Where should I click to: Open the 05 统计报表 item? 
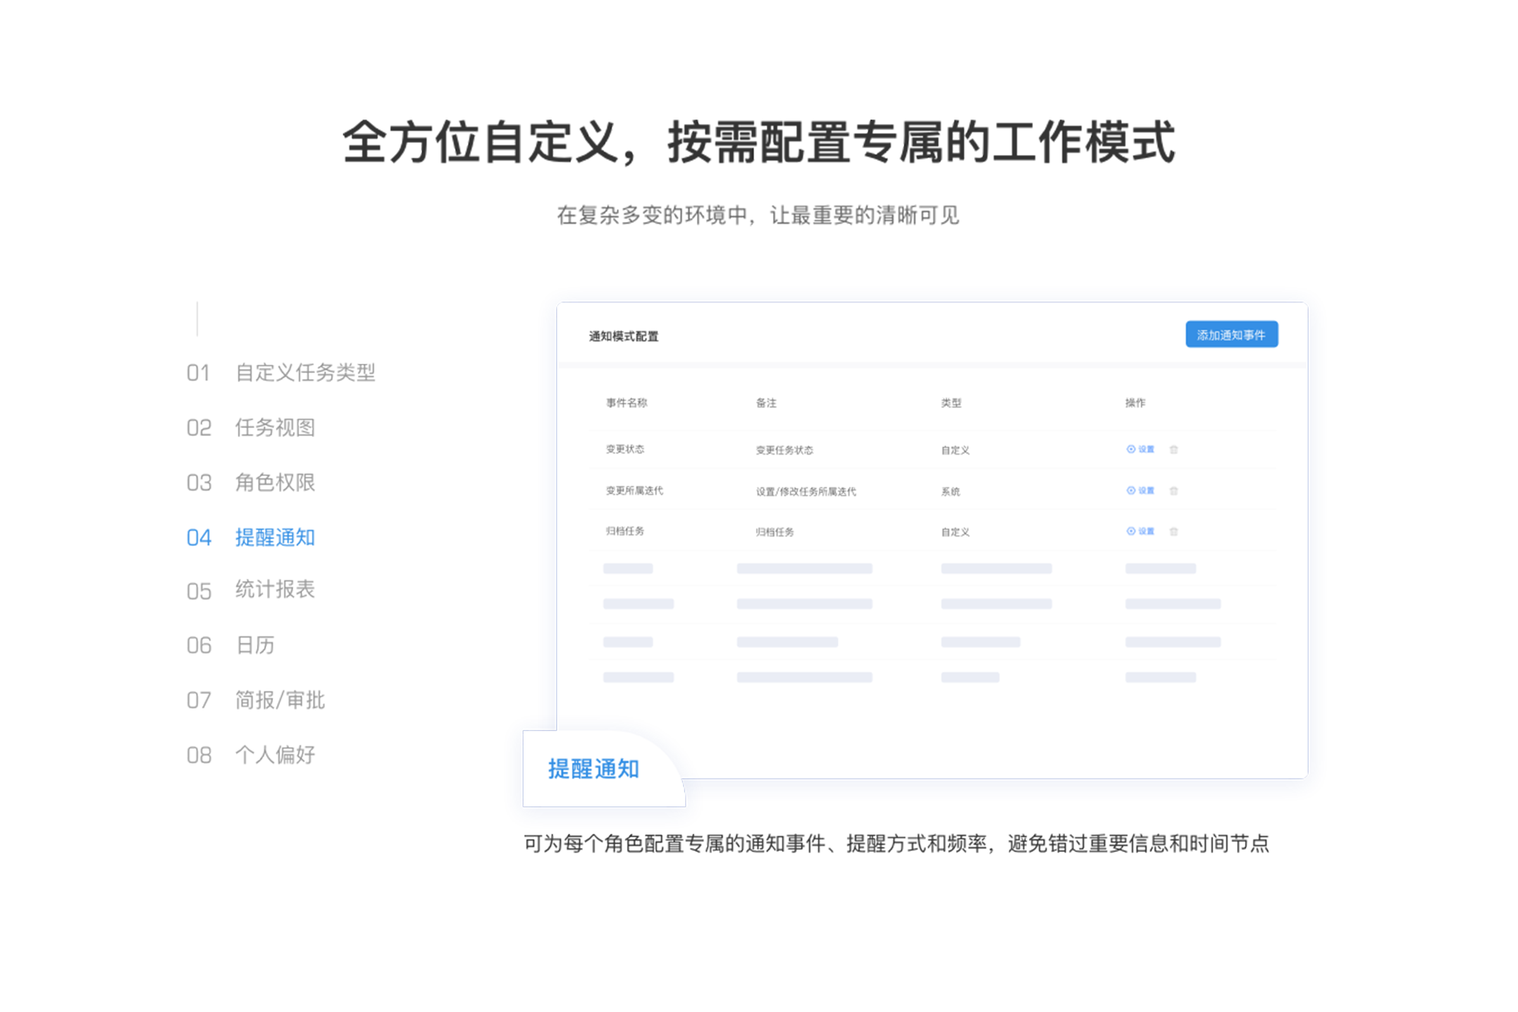click(x=250, y=590)
